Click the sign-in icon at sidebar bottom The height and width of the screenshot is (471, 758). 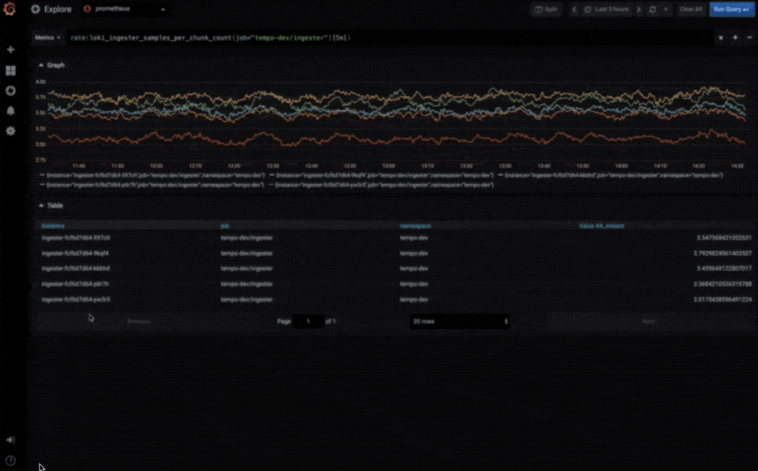pyautogui.click(x=10, y=440)
